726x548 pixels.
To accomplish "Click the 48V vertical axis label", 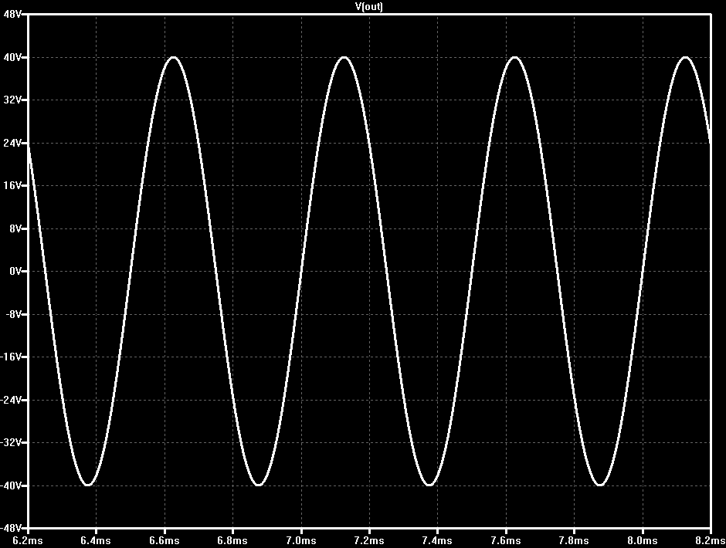I will (12, 14).
